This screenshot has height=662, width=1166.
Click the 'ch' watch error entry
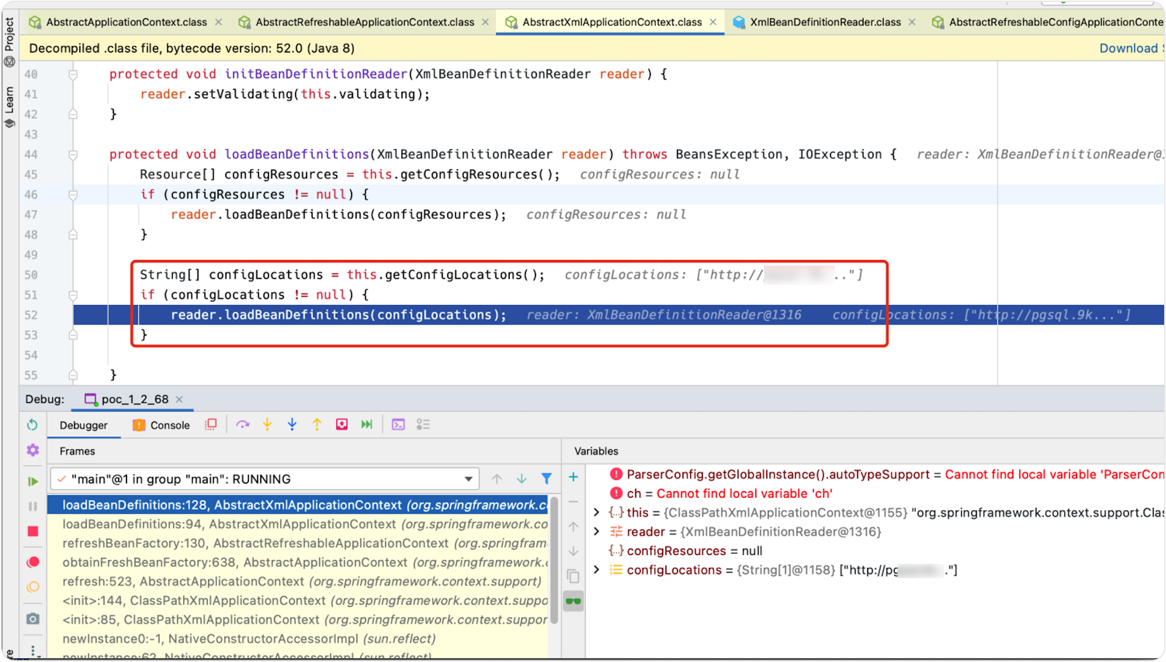point(721,494)
